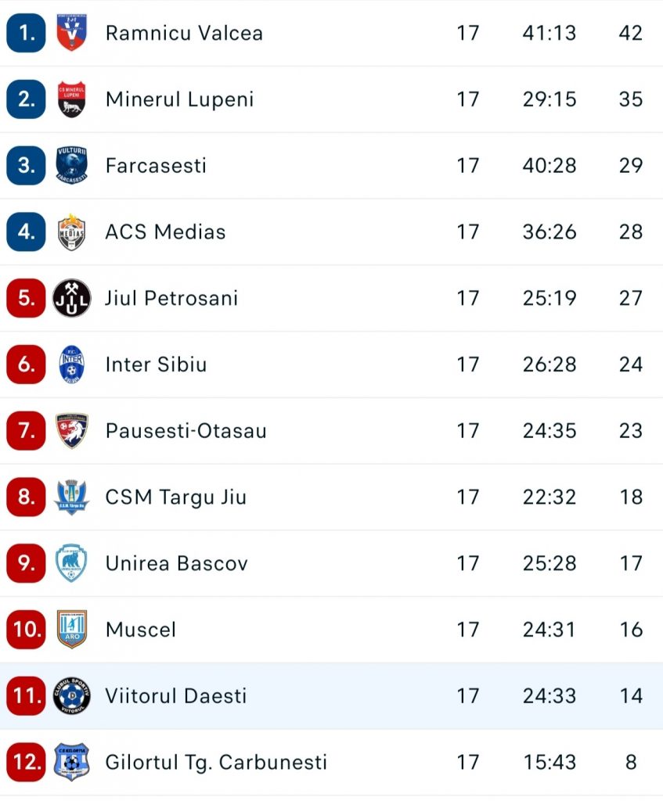Select the Vulturii Farcasesti eagle crest
Image resolution: width=663 pixels, height=801 pixels.
click(71, 165)
